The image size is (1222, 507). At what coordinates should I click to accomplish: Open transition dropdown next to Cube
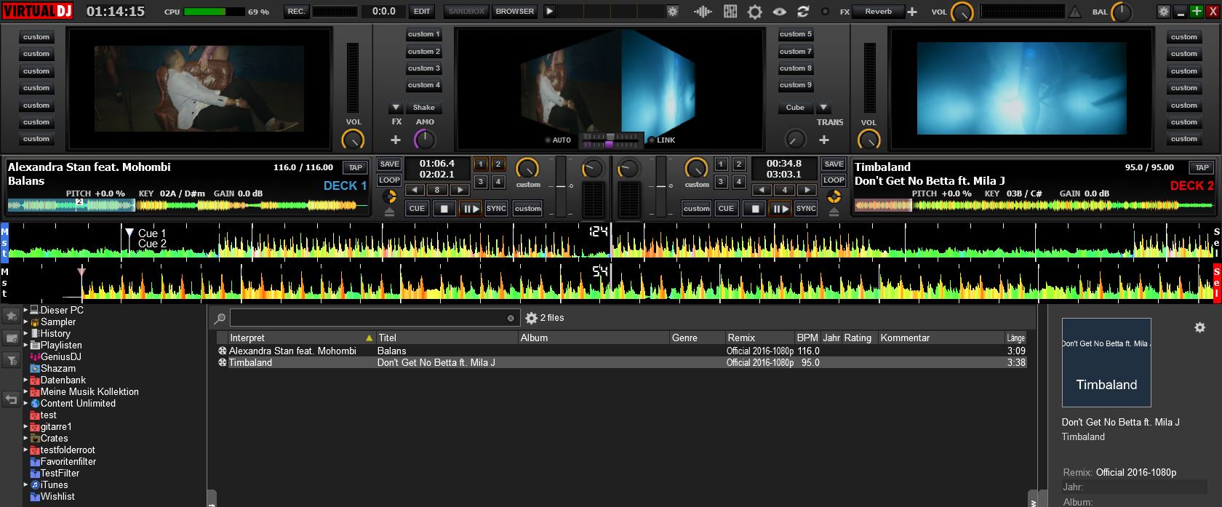tap(823, 107)
